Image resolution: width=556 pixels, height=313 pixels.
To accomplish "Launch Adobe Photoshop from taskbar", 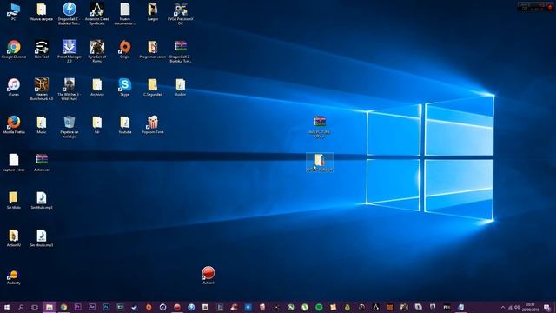I will click(106, 307).
